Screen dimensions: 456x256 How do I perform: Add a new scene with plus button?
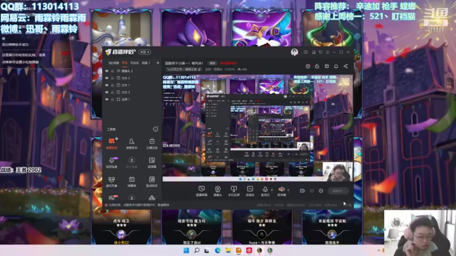(x=158, y=63)
